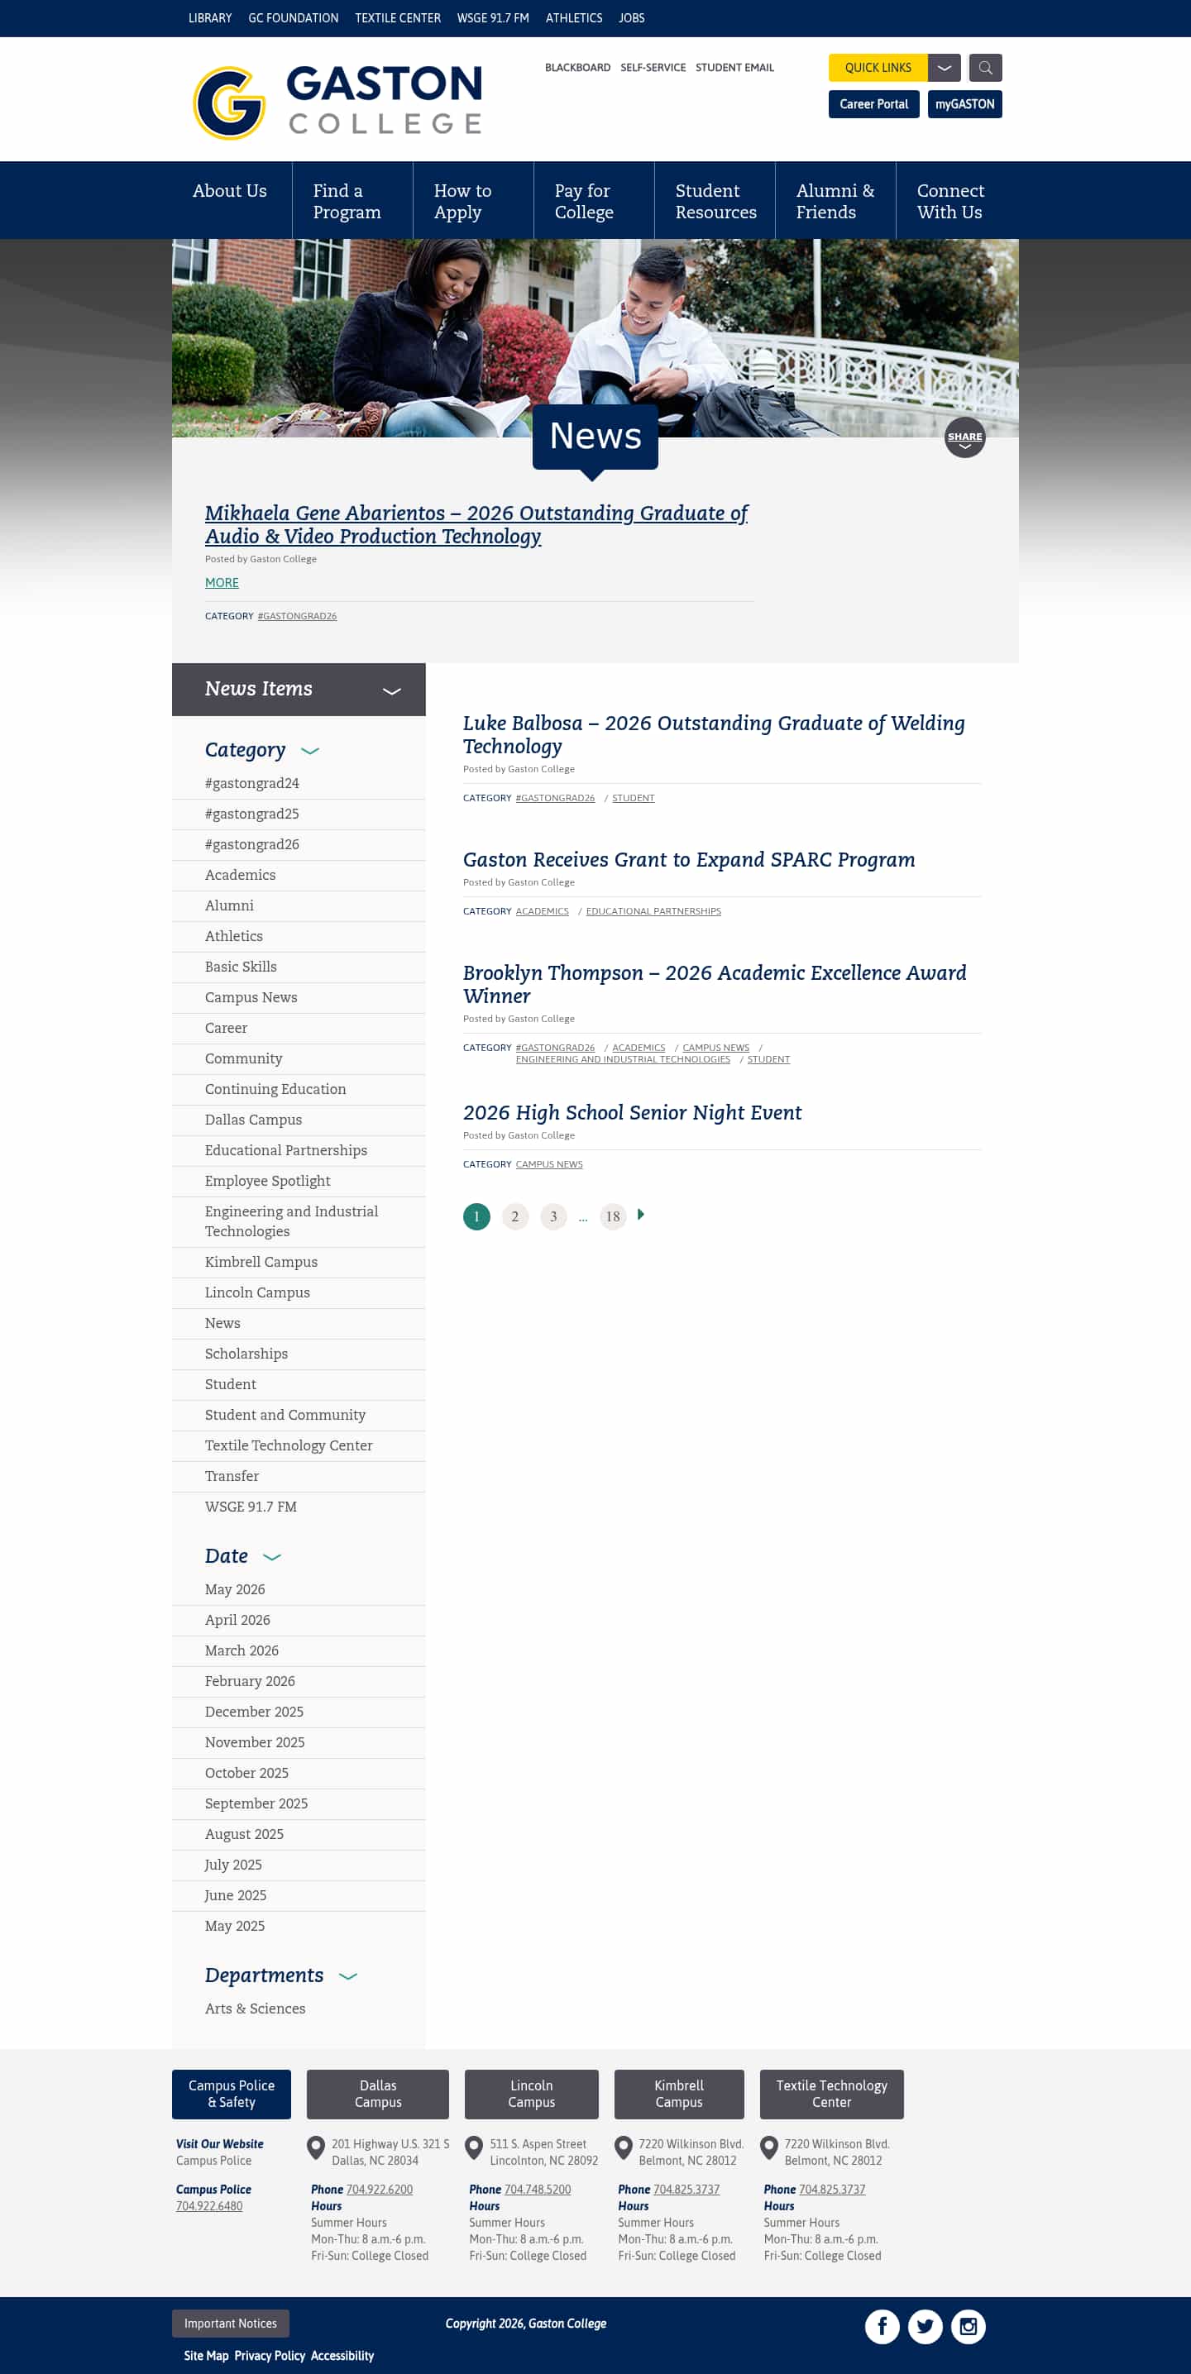Click the myGASTON button
The width and height of the screenshot is (1191, 2374).
point(964,104)
